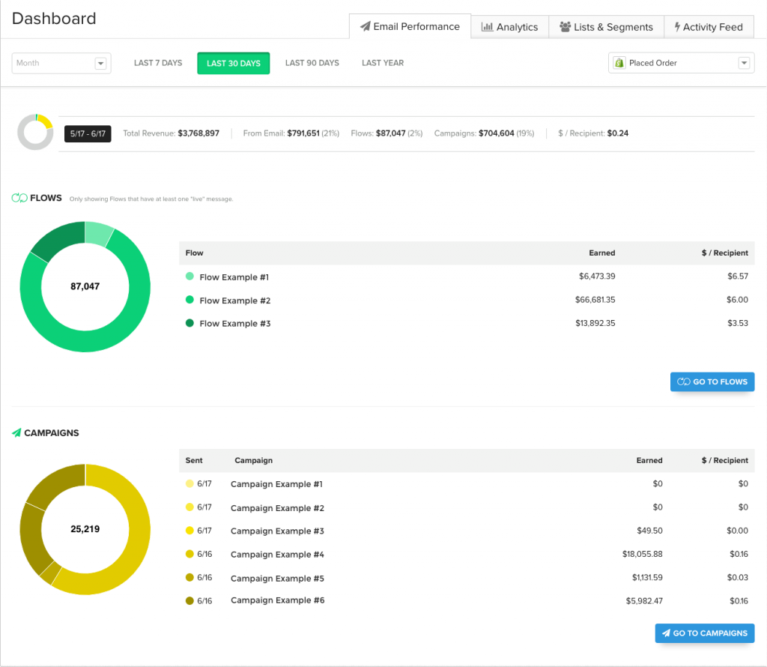Click the Flows donut chart center 87,047
This screenshot has width=767, height=667.
[x=85, y=286]
